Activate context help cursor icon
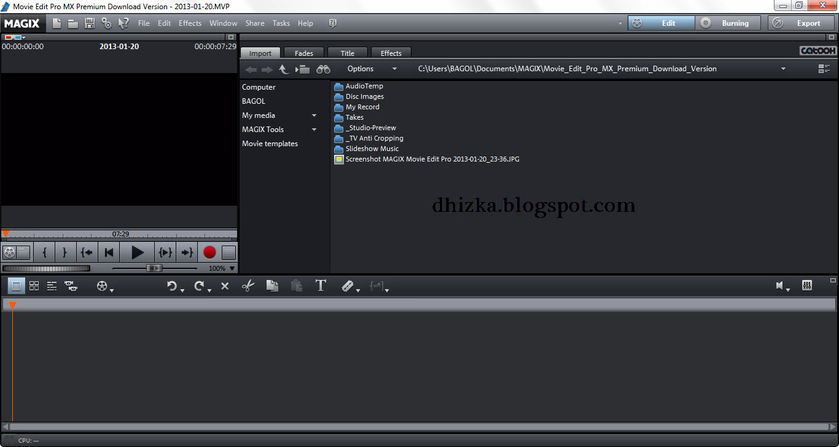The image size is (839, 447). point(123,23)
